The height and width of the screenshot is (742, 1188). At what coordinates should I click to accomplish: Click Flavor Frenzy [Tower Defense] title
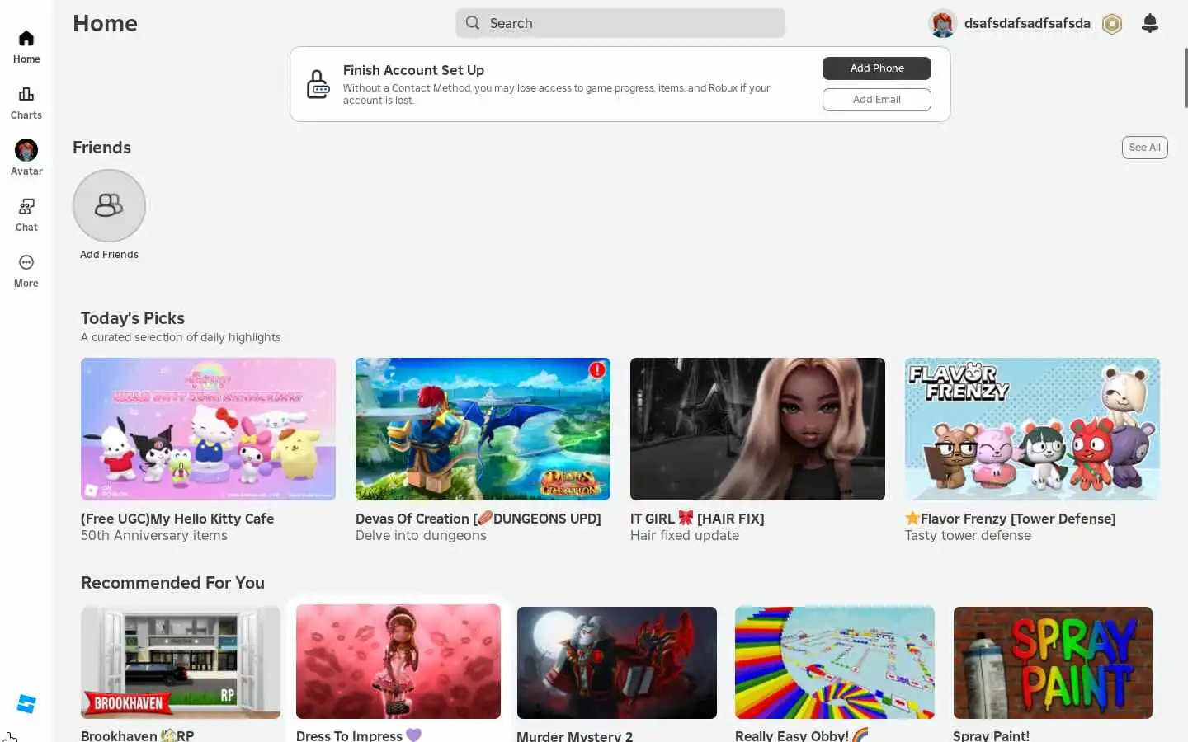pos(1011,519)
